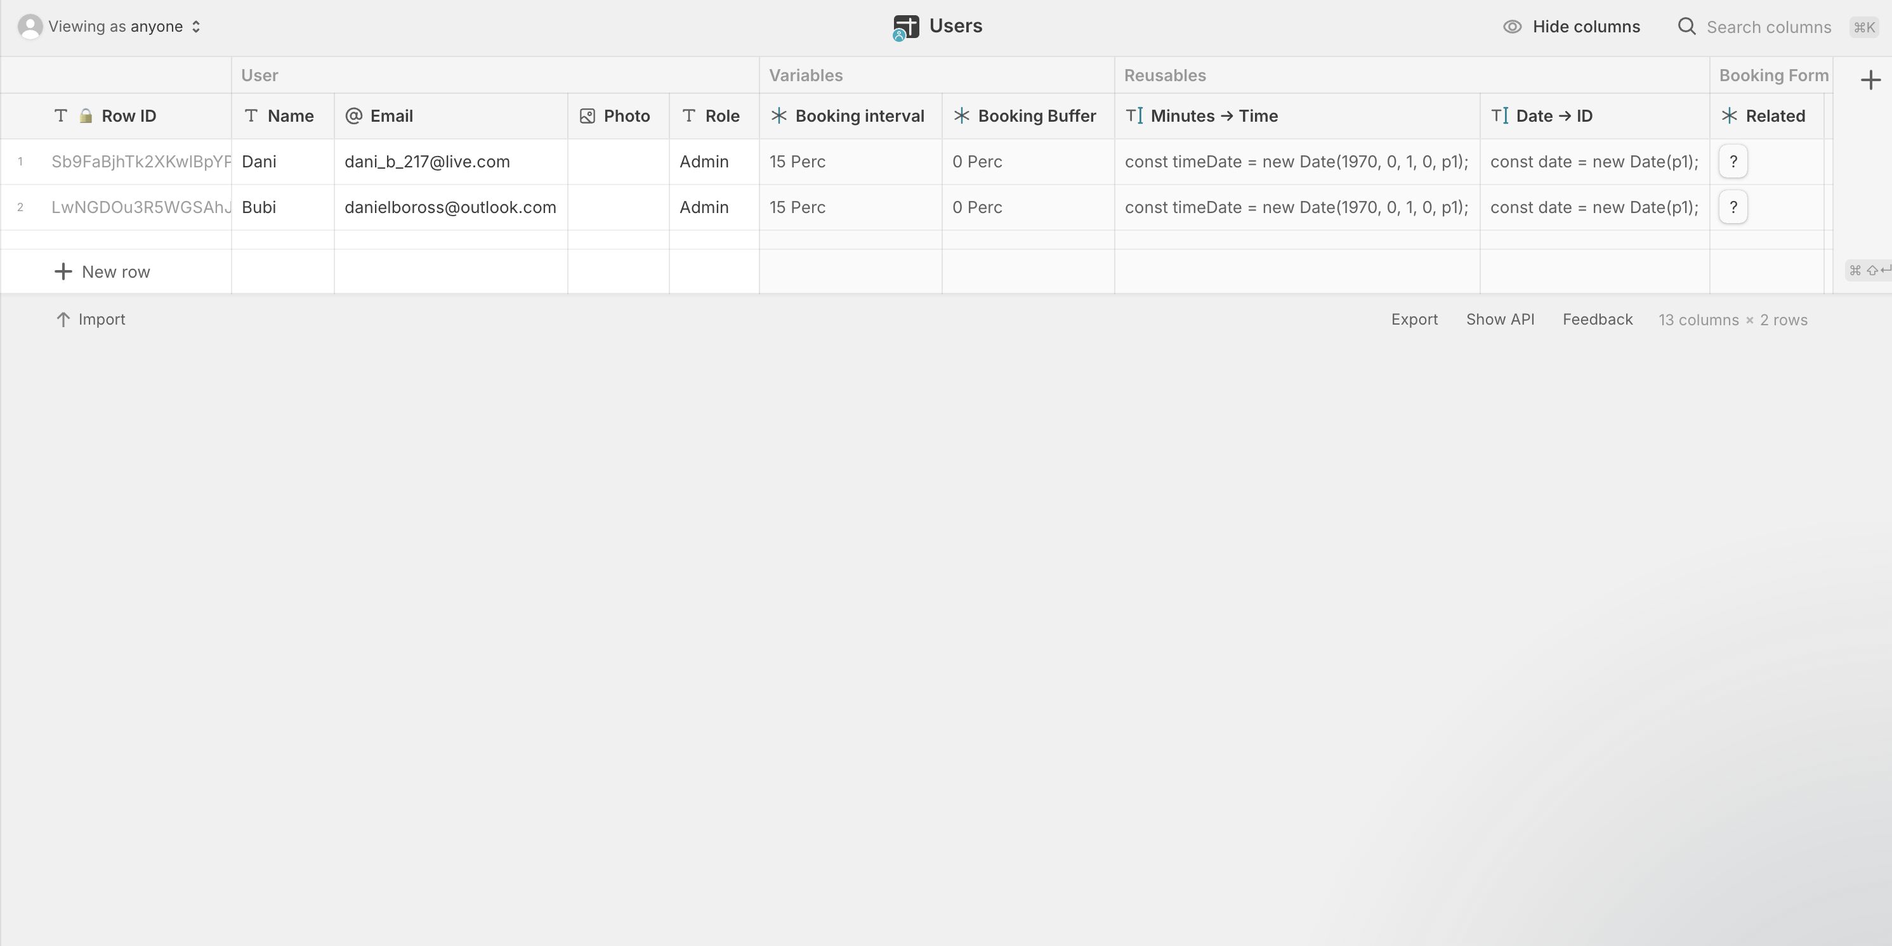Screen dimensions: 1892x946
Task: Click the lock icon on Row ID column
Action: 86,116
